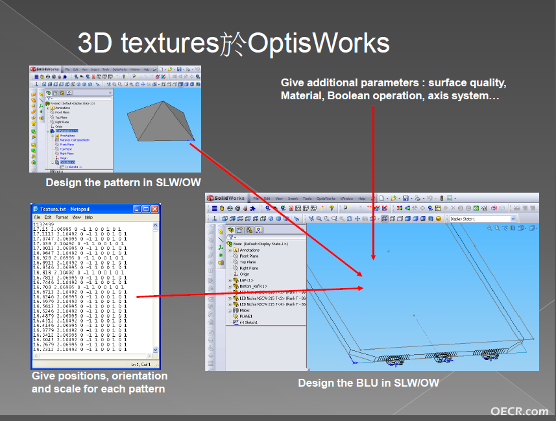Select Top Plane in Basic assembly tree
556x421 pixels.
(245, 262)
